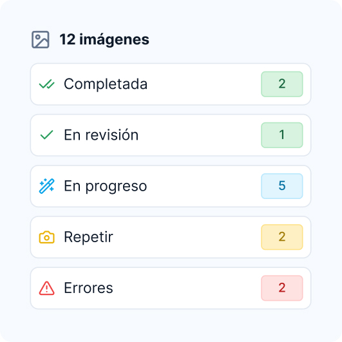This screenshot has width=342, height=342.
Task: Click the red warning triangle Errores icon
Action: tap(46, 288)
